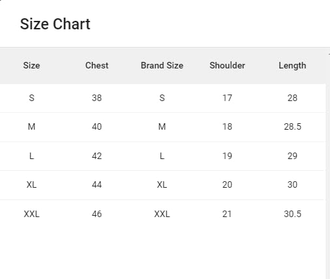Viewport: 330px width, 279px height.
Task: Select the Size column header
Action: 31,65
